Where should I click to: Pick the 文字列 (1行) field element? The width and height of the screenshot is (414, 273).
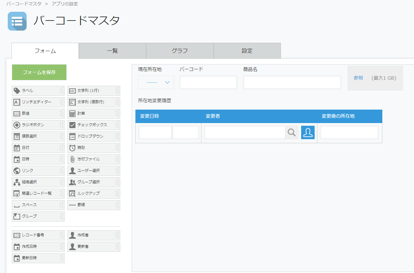point(94,91)
